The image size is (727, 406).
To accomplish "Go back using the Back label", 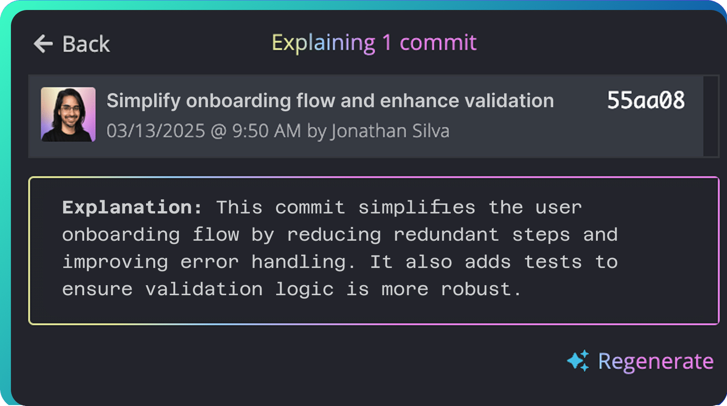I will 86,44.
